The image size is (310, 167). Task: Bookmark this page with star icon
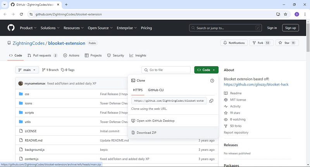tap(286, 14)
